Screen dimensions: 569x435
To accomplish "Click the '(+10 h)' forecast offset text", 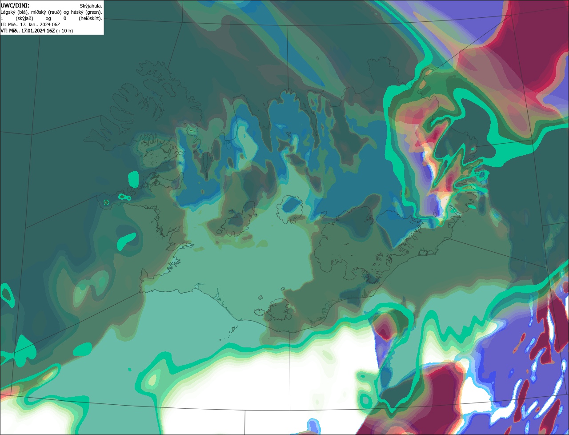I will [64, 31].
